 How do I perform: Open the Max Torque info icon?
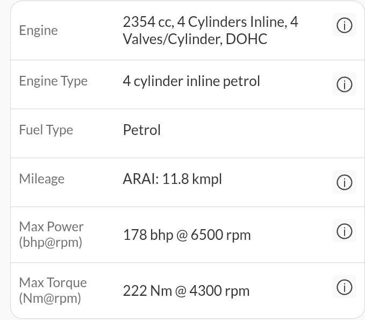tap(344, 287)
